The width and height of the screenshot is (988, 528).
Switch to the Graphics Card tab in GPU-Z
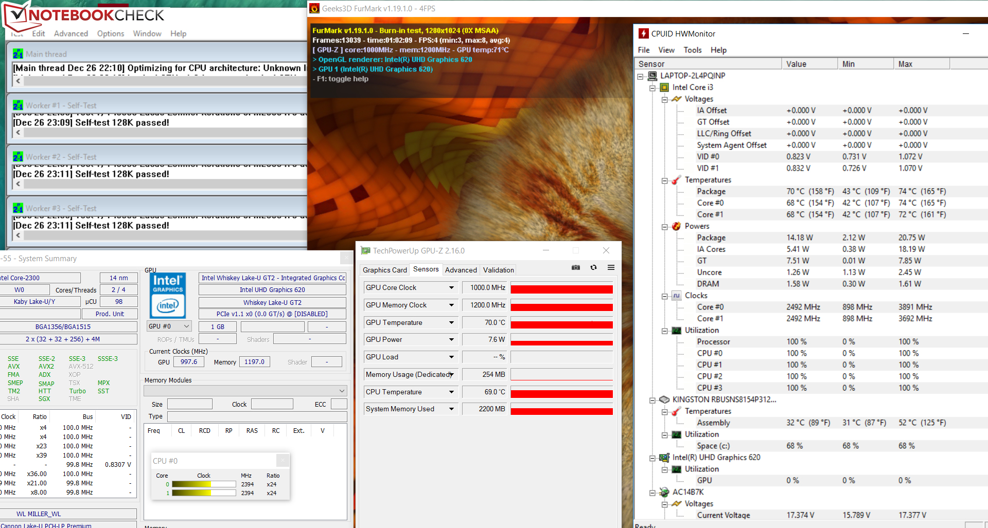385,270
